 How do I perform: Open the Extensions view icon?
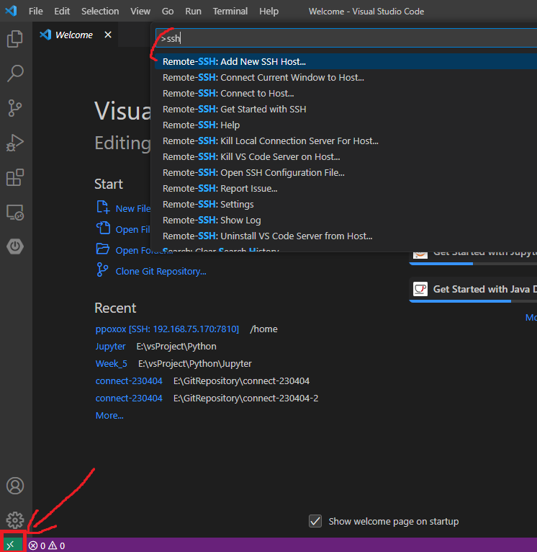(x=15, y=177)
